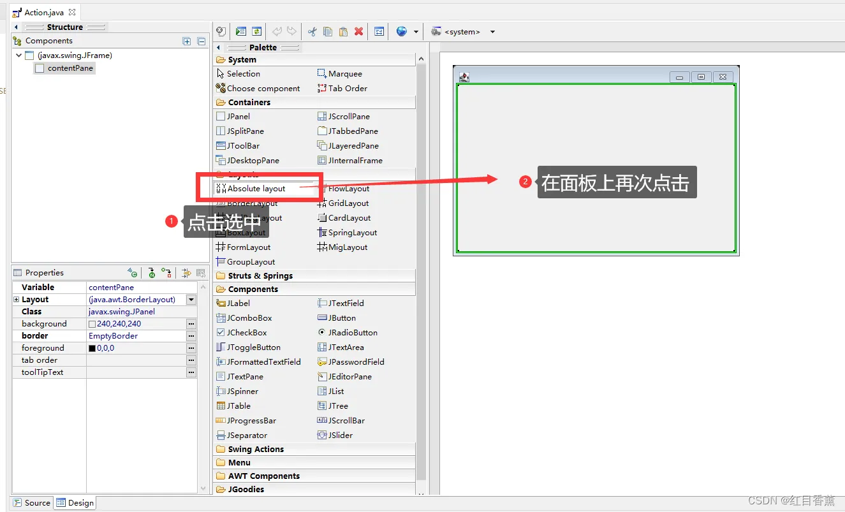Expand Struts & Springs palette category
This screenshot has width=845, height=512.
coord(315,276)
